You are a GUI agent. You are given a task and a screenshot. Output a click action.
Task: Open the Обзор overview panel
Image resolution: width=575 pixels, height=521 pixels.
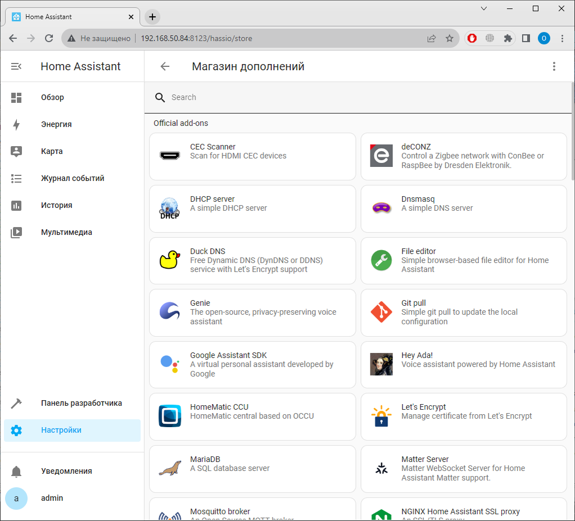tap(73, 98)
